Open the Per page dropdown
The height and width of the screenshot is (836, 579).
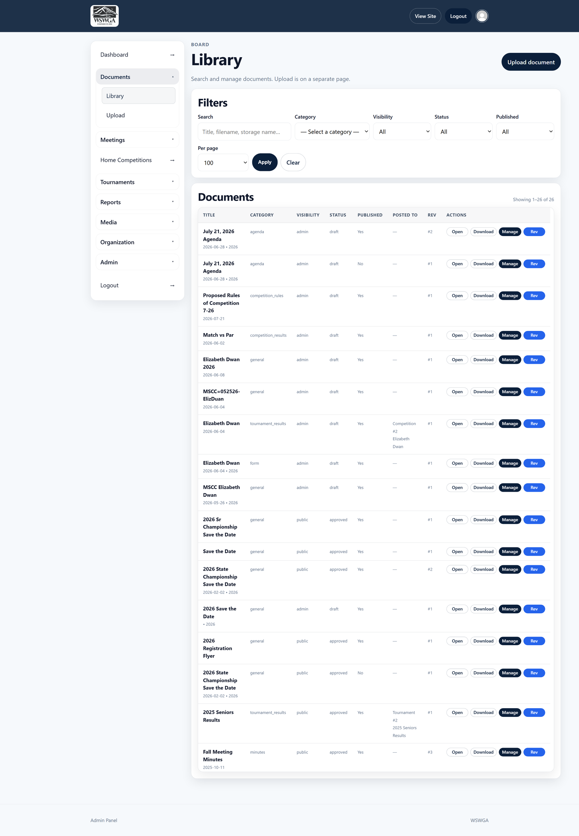[x=223, y=163]
